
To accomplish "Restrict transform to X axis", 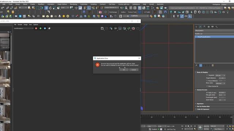I will pyautogui.click(x=174, y=16).
